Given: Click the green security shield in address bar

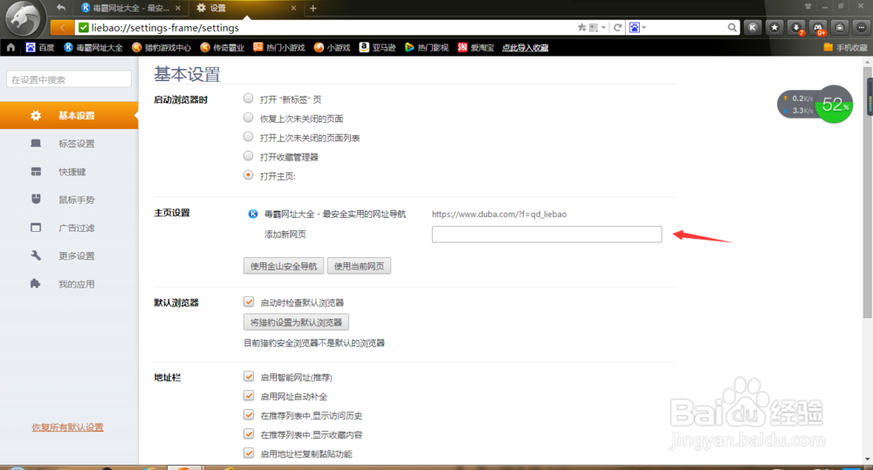Looking at the screenshot, I should click(x=84, y=27).
